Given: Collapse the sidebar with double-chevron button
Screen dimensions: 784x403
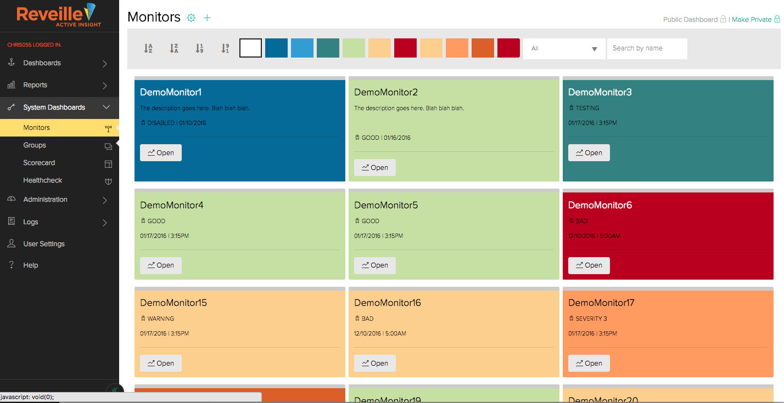Looking at the screenshot, I should pos(114,390).
